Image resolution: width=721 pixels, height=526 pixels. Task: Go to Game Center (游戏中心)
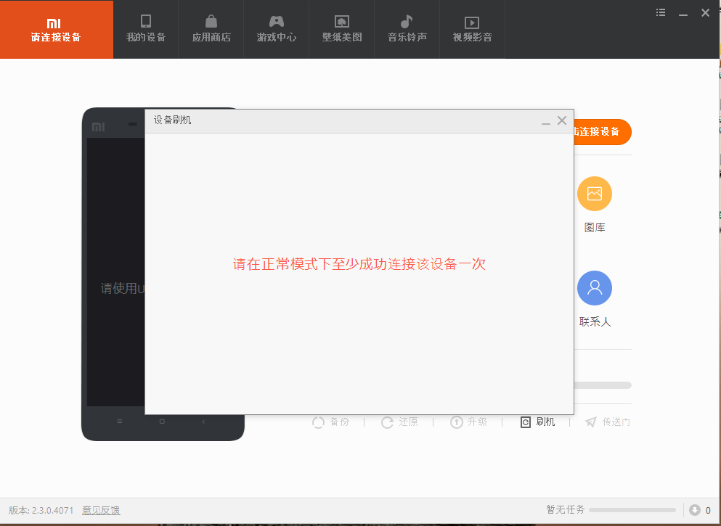pos(276,29)
